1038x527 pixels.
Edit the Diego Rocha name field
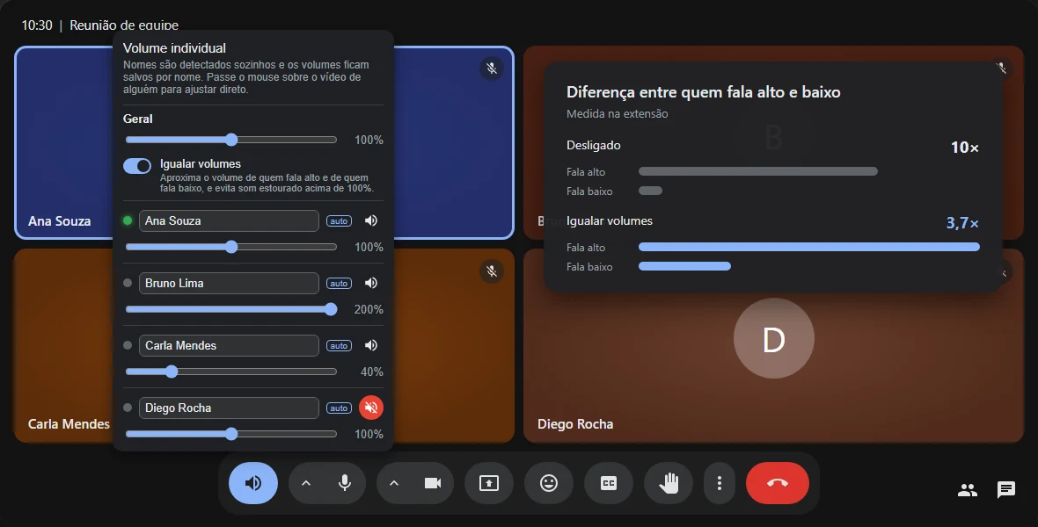229,408
